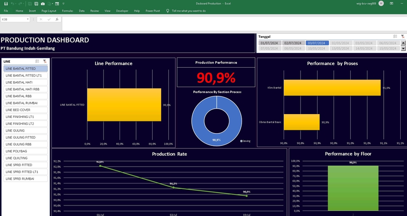
Task: Open the Review tab
Action: pos(95,11)
